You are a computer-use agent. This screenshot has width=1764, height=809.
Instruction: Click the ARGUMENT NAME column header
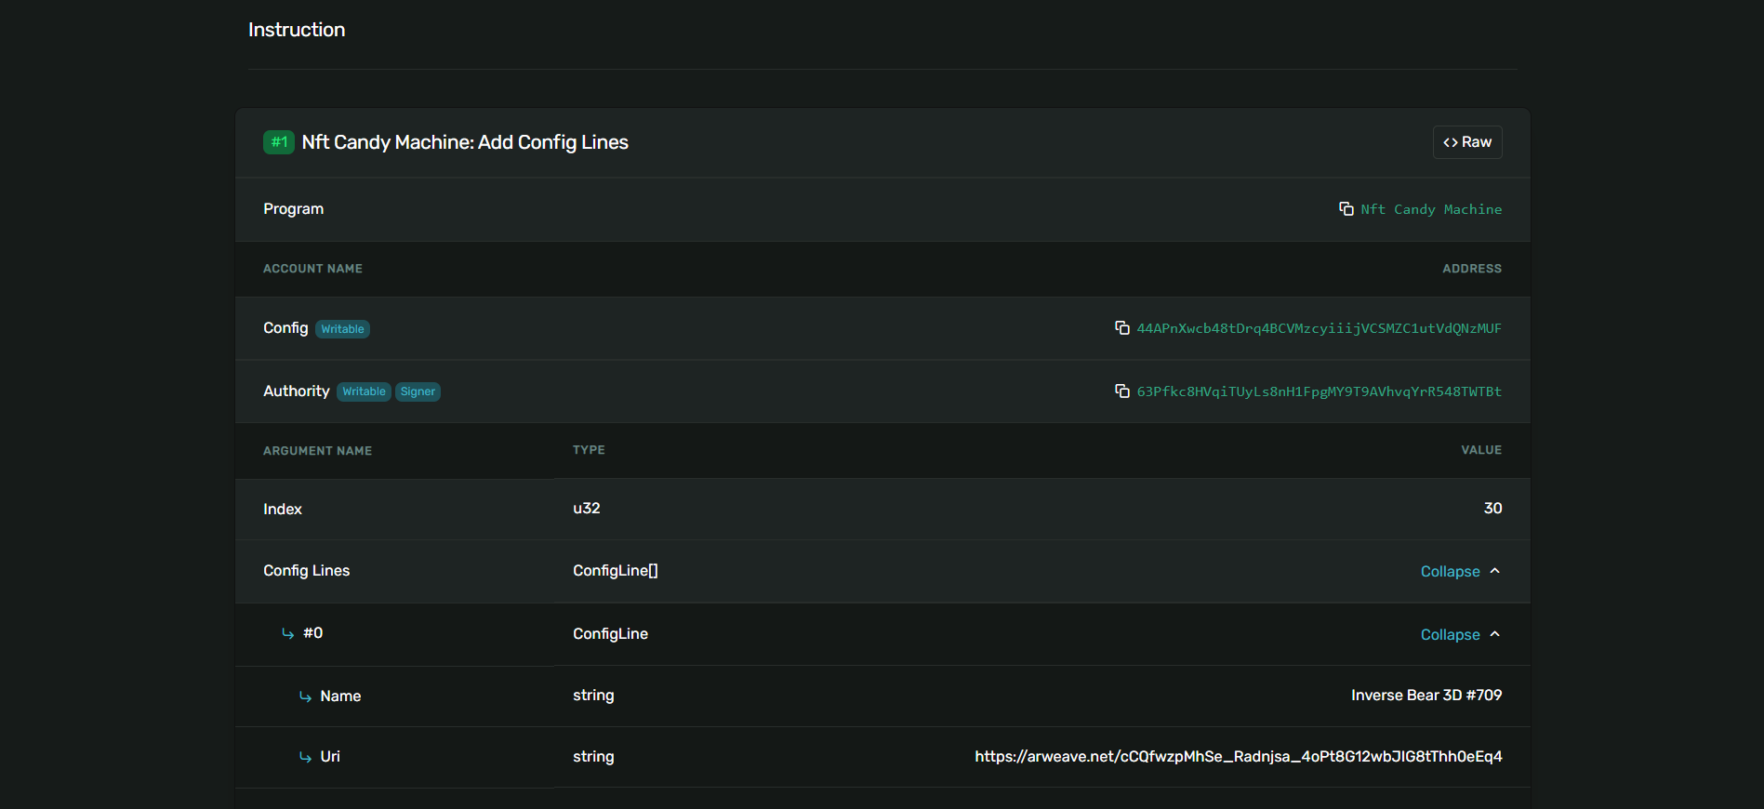pyautogui.click(x=317, y=451)
